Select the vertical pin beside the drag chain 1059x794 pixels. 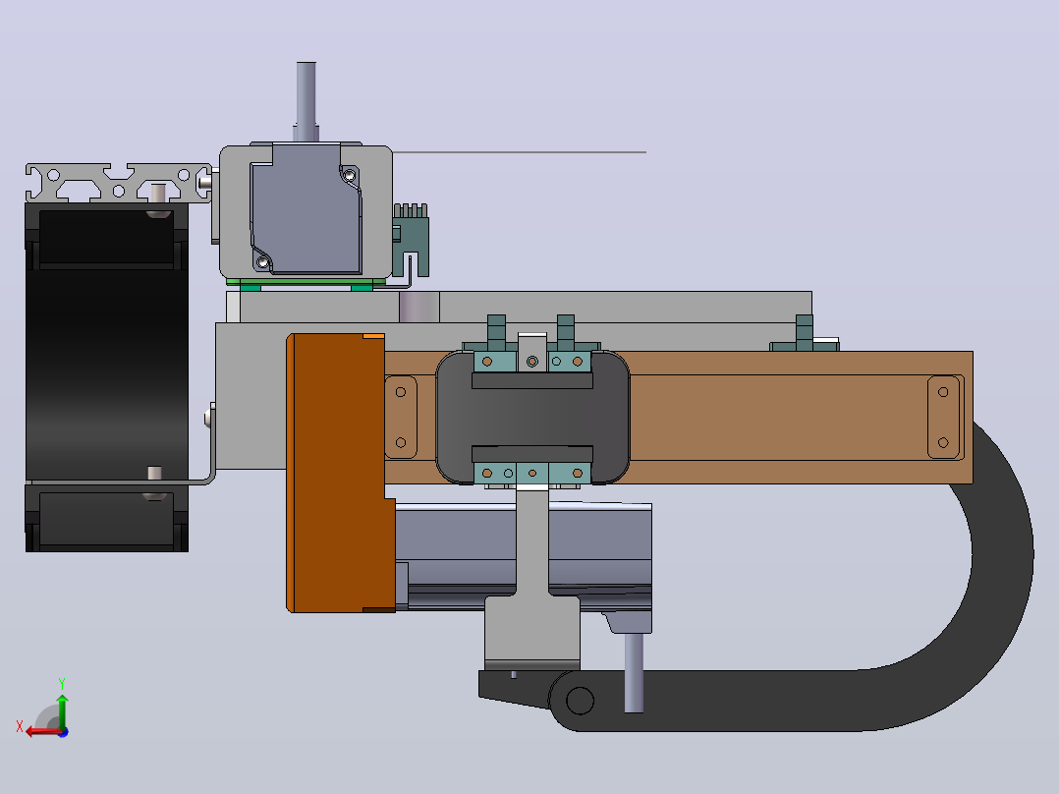(634, 672)
